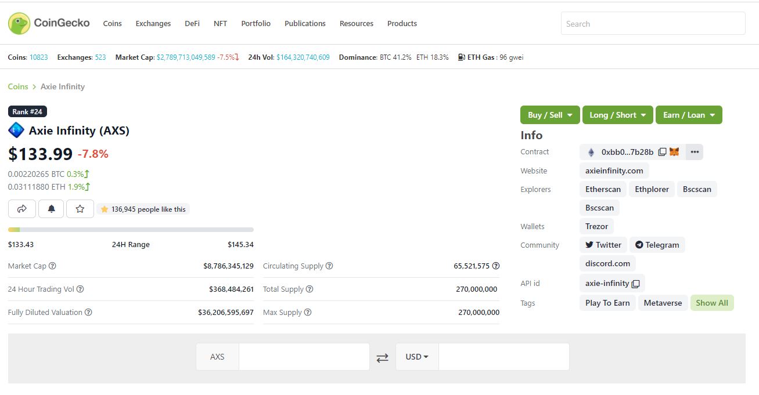Image resolution: width=759 pixels, height=395 pixels.
Task: Open the Trezor wallet link
Action: 596,226
